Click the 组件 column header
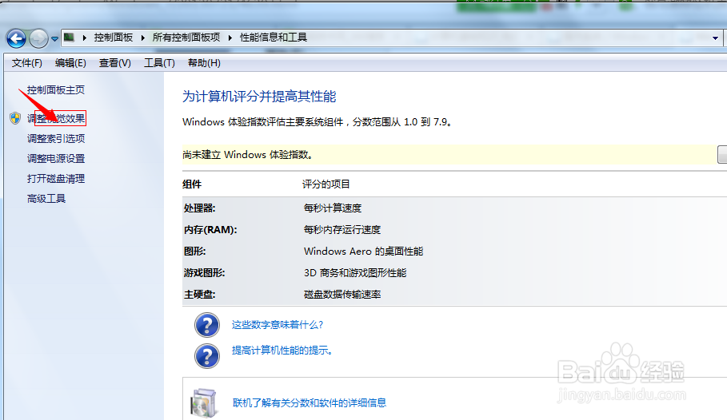The height and width of the screenshot is (420, 727). pos(192,184)
